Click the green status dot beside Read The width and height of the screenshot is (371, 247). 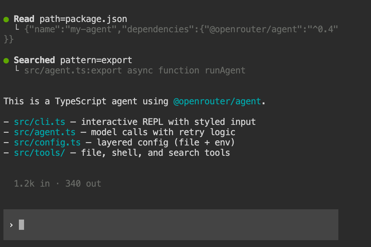pyautogui.click(x=6, y=19)
